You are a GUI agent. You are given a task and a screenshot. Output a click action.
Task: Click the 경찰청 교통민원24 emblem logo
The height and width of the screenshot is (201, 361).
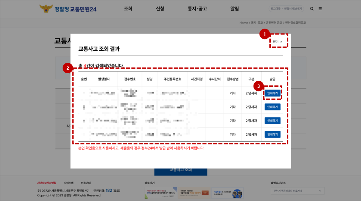point(47,8)
